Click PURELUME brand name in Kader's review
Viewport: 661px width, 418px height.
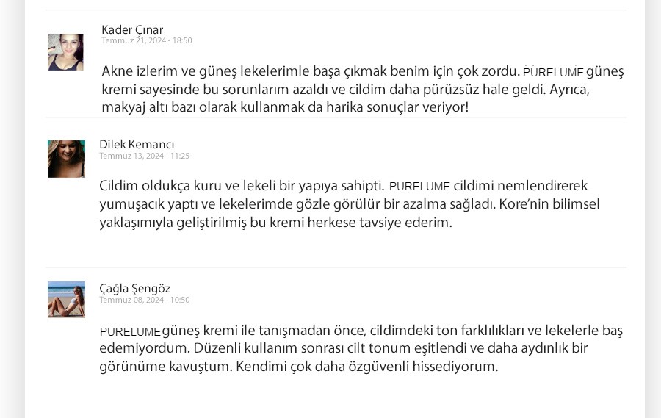click(553, 73)
